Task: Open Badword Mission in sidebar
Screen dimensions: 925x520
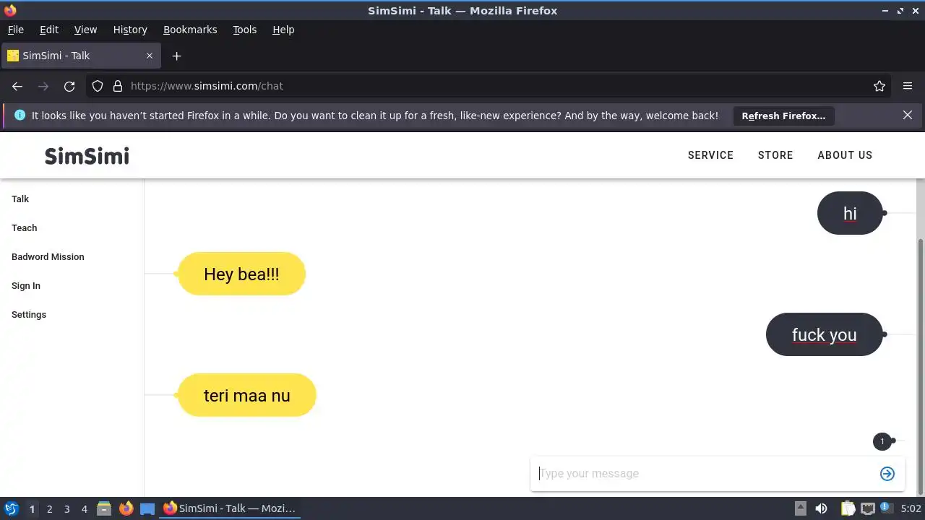Action: [48, 256]
